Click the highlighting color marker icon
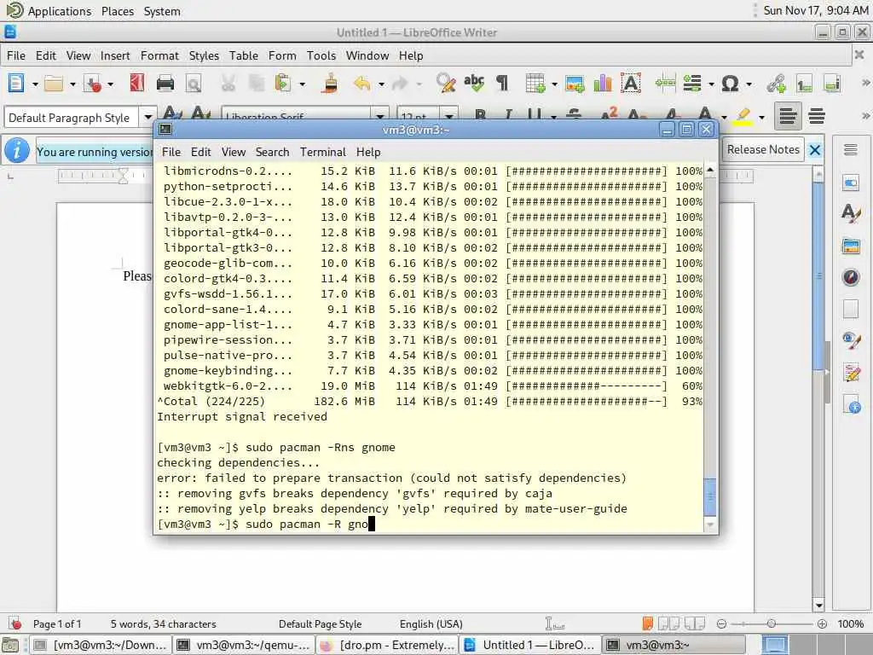Viewport: 873px width, 655px height. 743,116
